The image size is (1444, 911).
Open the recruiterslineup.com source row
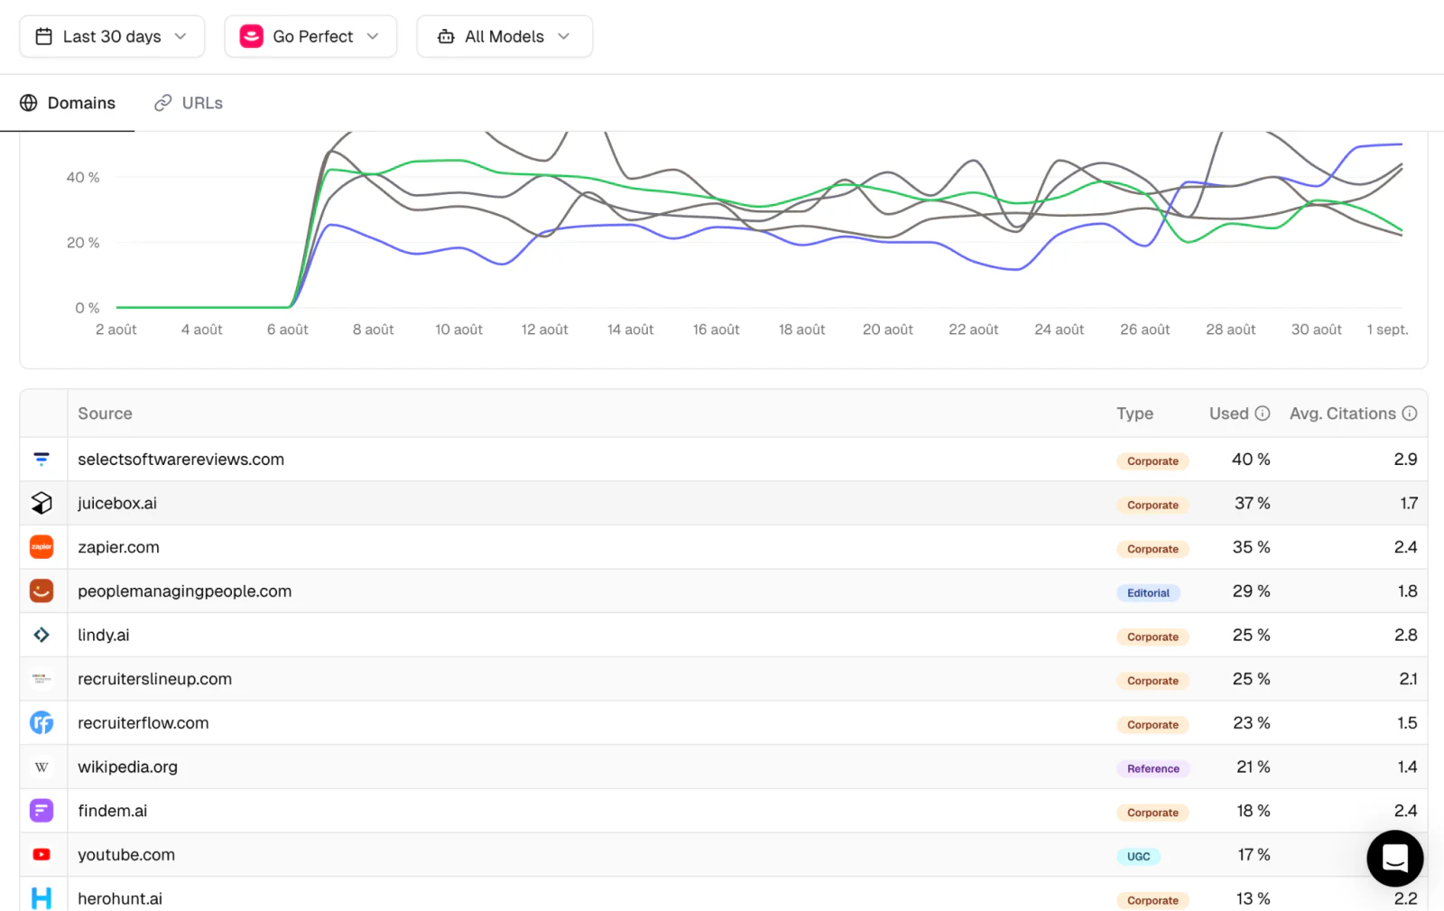724,679
